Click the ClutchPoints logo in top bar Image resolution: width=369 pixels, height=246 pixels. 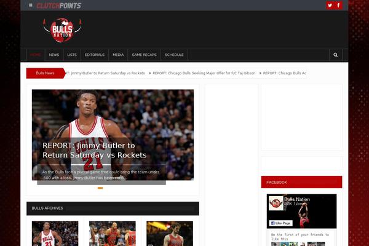pos(59,6)
